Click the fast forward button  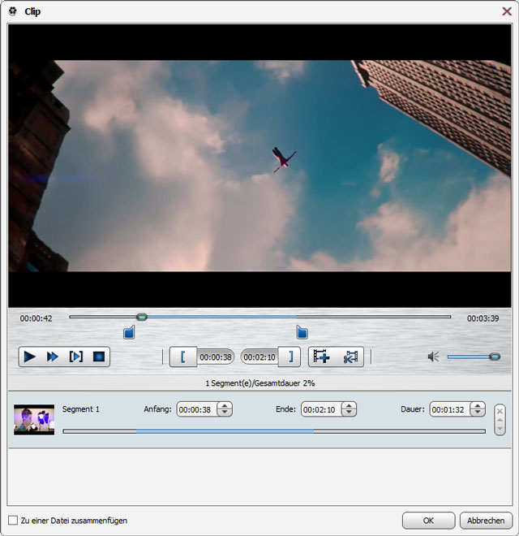52,357
